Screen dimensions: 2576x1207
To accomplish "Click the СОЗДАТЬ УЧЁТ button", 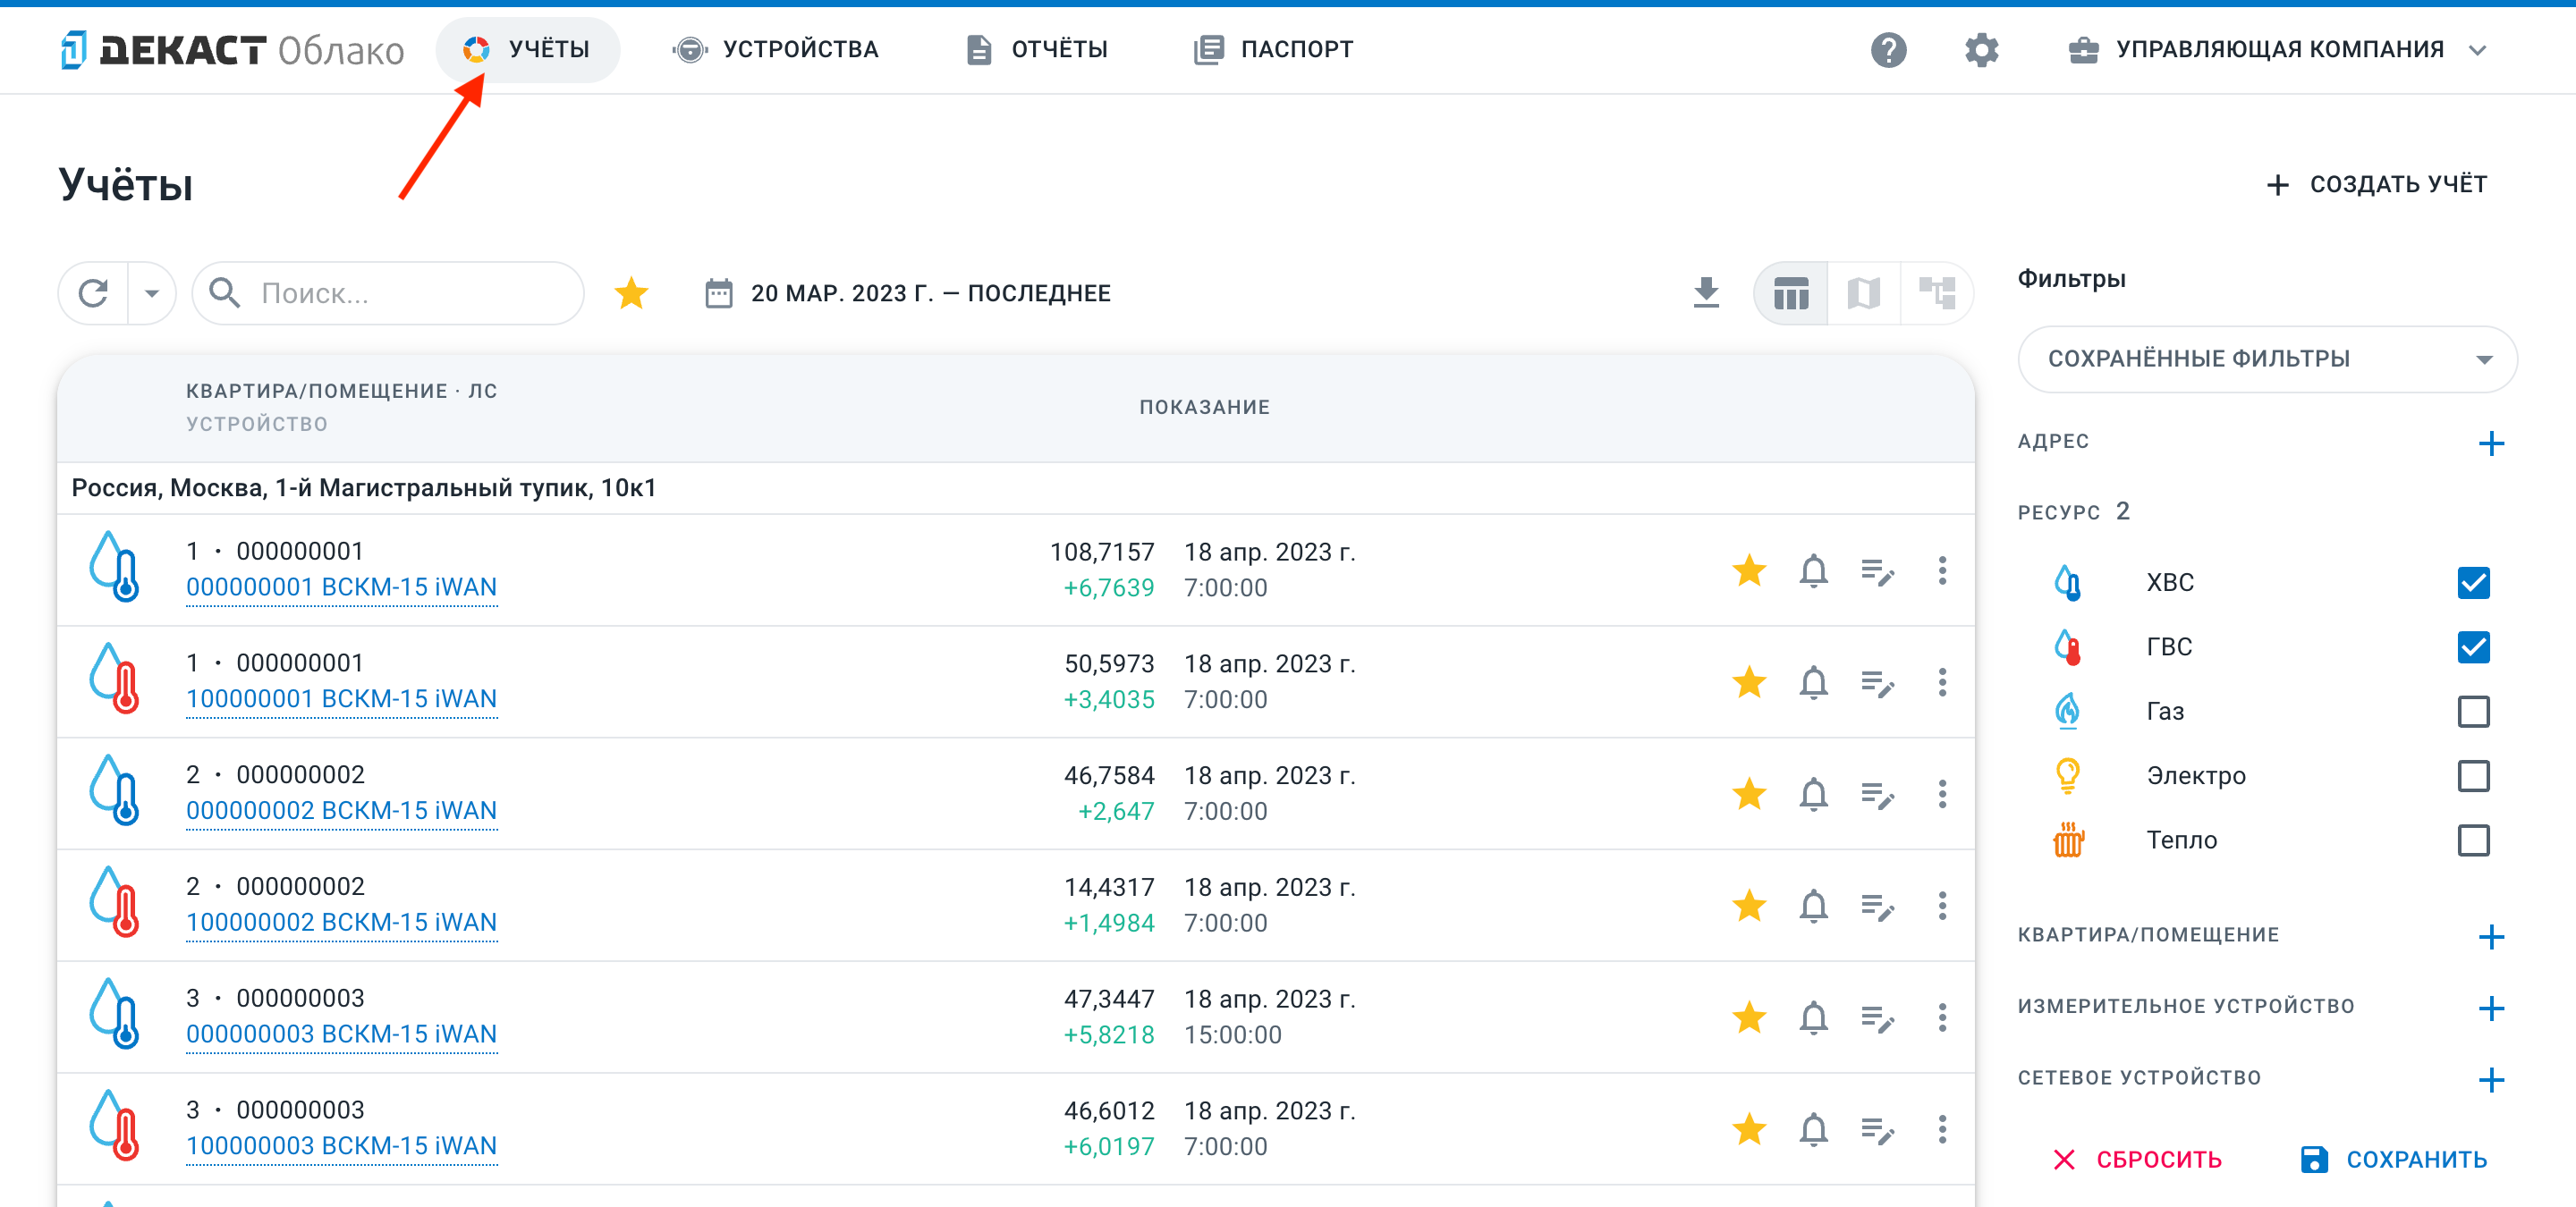I will pyautogui.click(x=2377, y=184).
